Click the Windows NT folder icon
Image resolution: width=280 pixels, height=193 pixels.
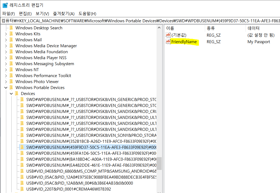pos(11,69)
